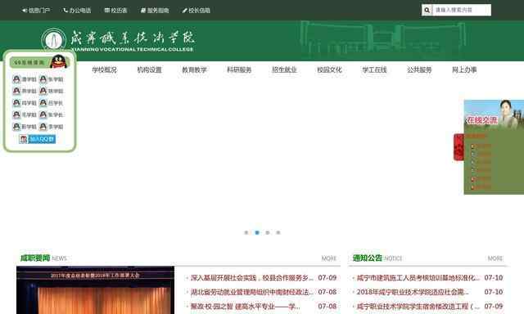The height and width of the screenshot is (314, 524).
Task: Select the fourth carousel indicator dot
Action: tap(278, 232)
